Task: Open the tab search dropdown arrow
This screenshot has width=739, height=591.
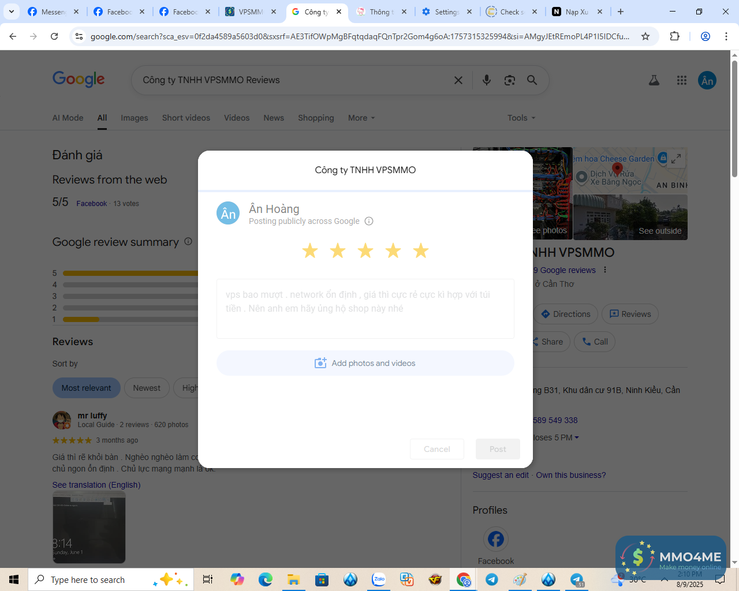Action: 11,12
